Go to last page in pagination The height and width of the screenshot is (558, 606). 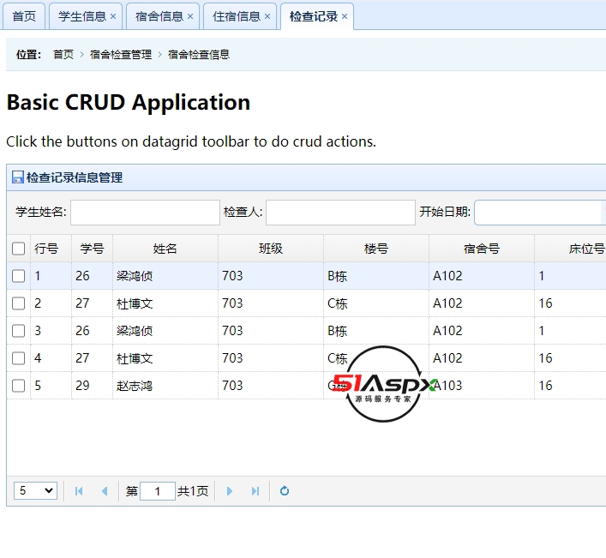point(255,491)
